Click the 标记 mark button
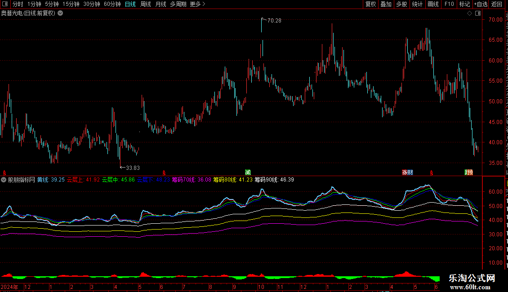508x292 pixels. point(464,4)
